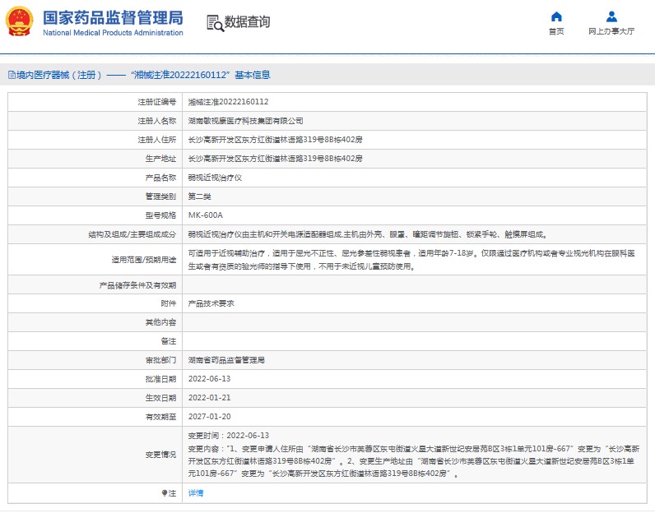Click the 生产地址 label
The image size is (655, 513).
[160, 159]
